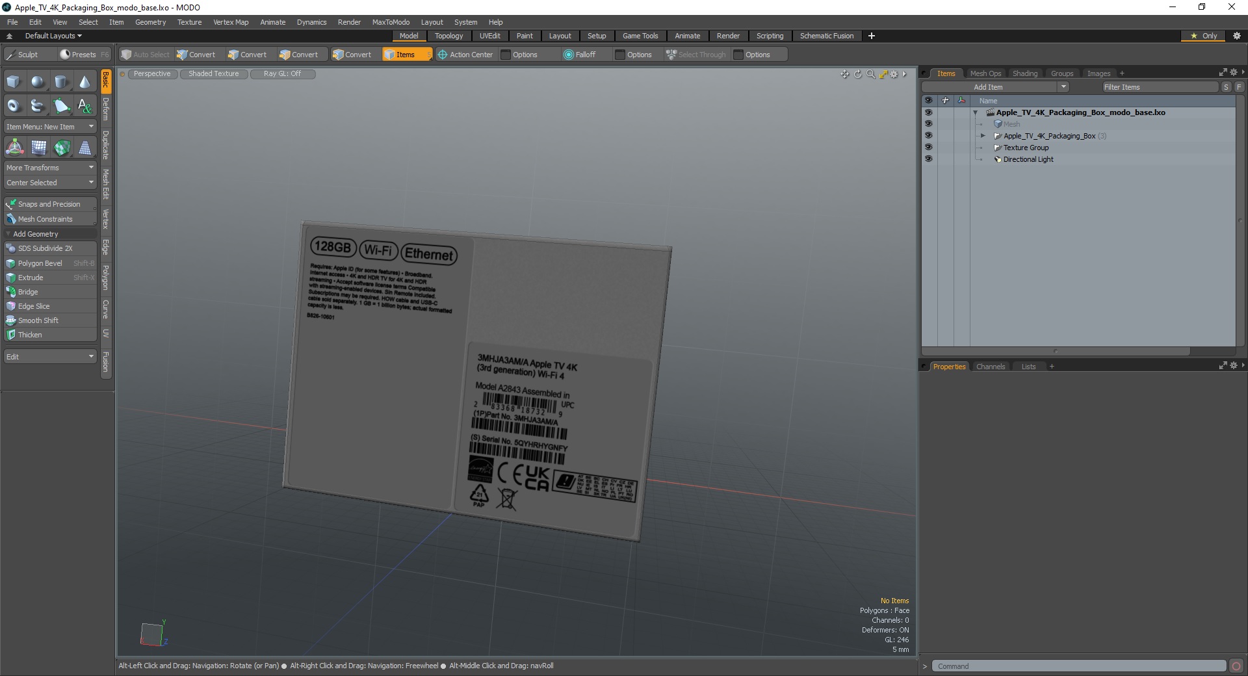The image size is (1248, 676).
Task: Open Center Selected dropdown
Action: pos(51,183)
